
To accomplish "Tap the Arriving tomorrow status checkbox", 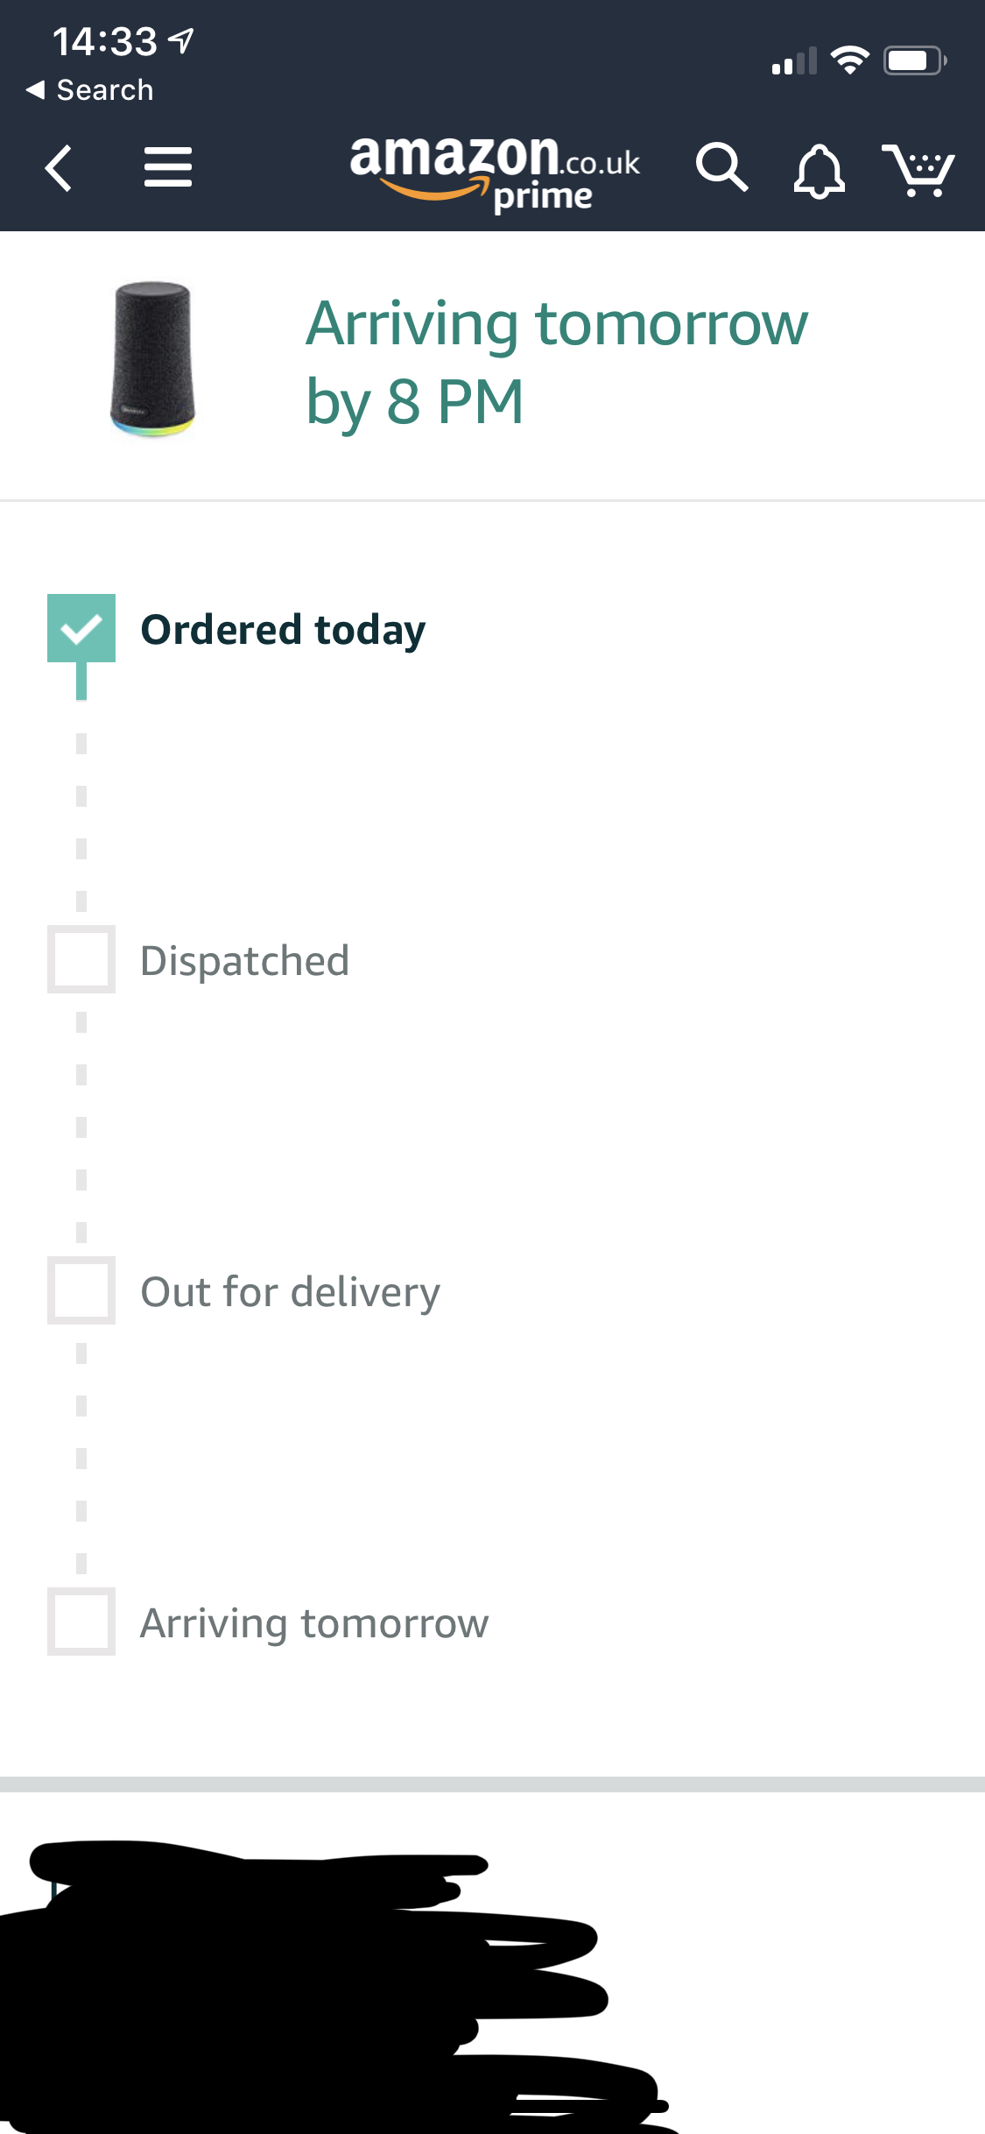I will [81, 1622].
